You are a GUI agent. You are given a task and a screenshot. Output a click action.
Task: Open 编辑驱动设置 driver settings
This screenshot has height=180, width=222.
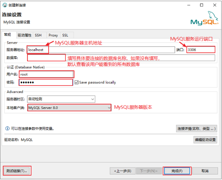click(205, 140)
